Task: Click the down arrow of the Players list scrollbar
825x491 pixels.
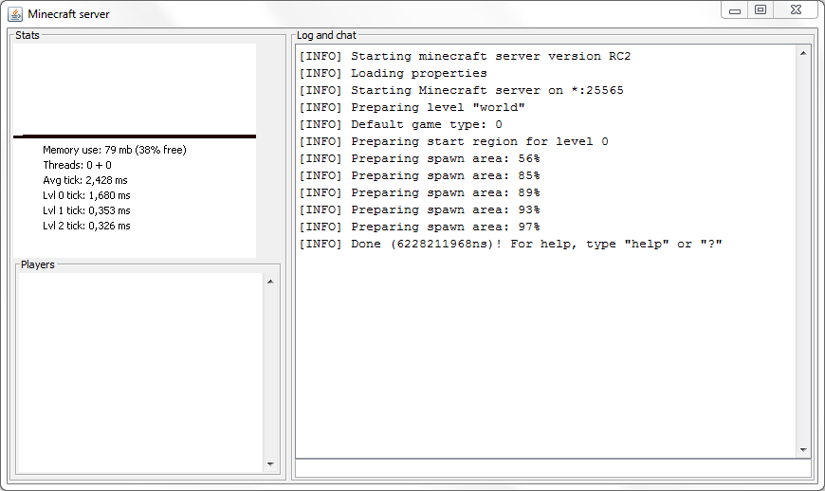Action: 270,464
